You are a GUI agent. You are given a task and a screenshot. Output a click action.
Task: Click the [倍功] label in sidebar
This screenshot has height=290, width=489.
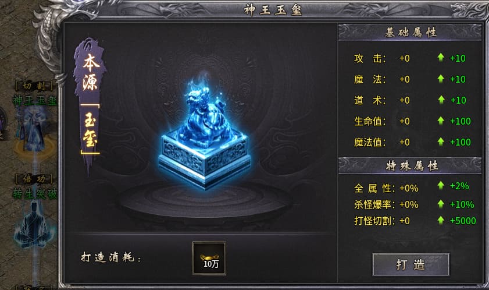tap(34, 179)
